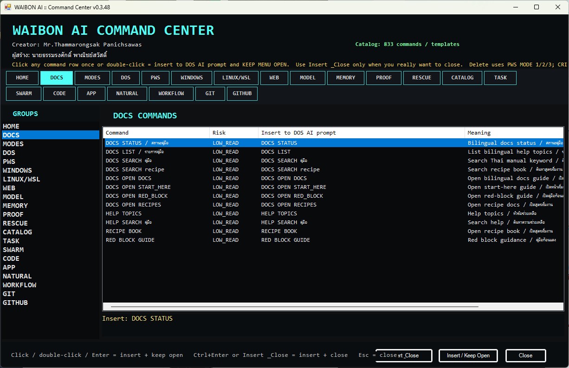Image resolution: width=569 pixels, height=368 pixels.
Task: Select the DOCS OPEN START_HERE row
Action: tap(333, 187)
